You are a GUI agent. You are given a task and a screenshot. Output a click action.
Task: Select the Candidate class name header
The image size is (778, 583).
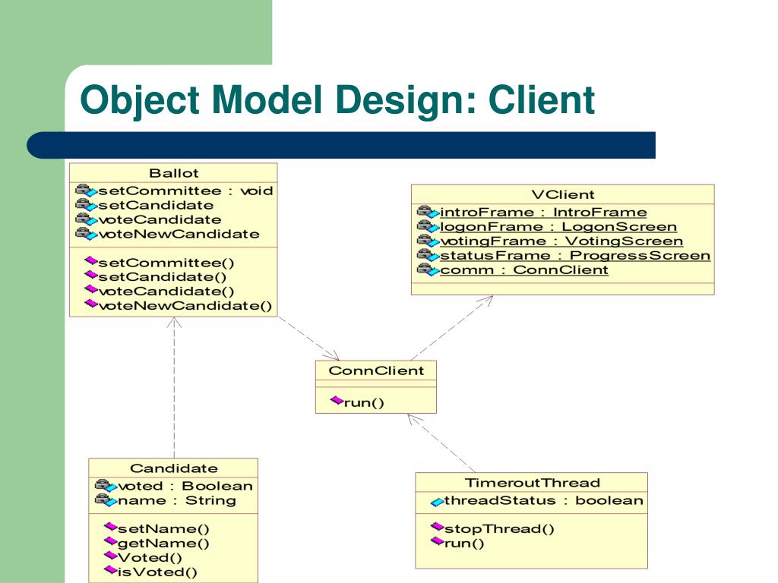point(174,468)
